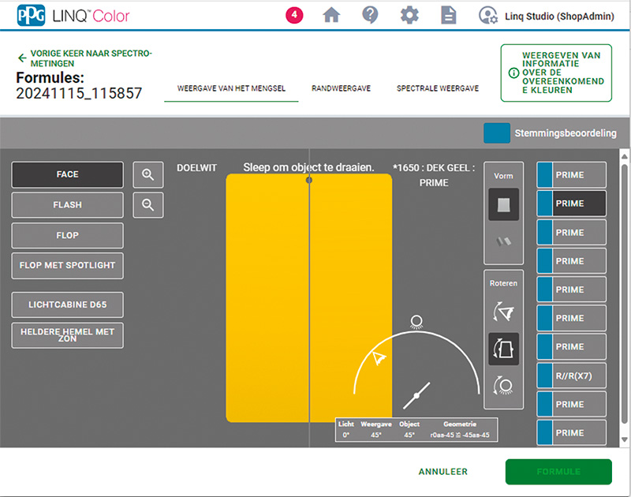Screen dimensions: 631x497
Task: Click the viewer arrow marker on the arc
Action: coord(379,357)
